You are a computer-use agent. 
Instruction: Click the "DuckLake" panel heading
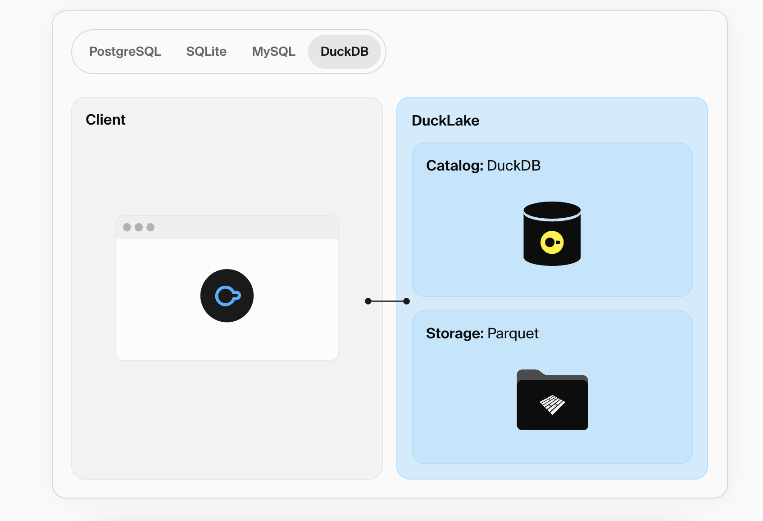[x=445, y=121]
